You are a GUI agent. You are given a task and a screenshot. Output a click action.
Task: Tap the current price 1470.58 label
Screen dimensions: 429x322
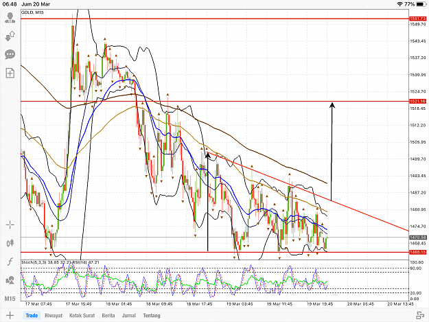click(x=417, y=237)
